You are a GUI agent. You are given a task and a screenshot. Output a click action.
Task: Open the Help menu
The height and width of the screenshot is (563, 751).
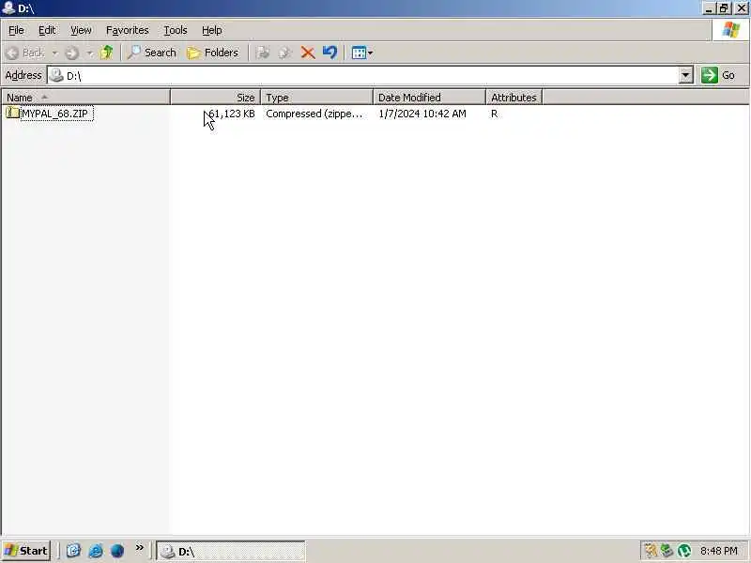click(212, 30)
